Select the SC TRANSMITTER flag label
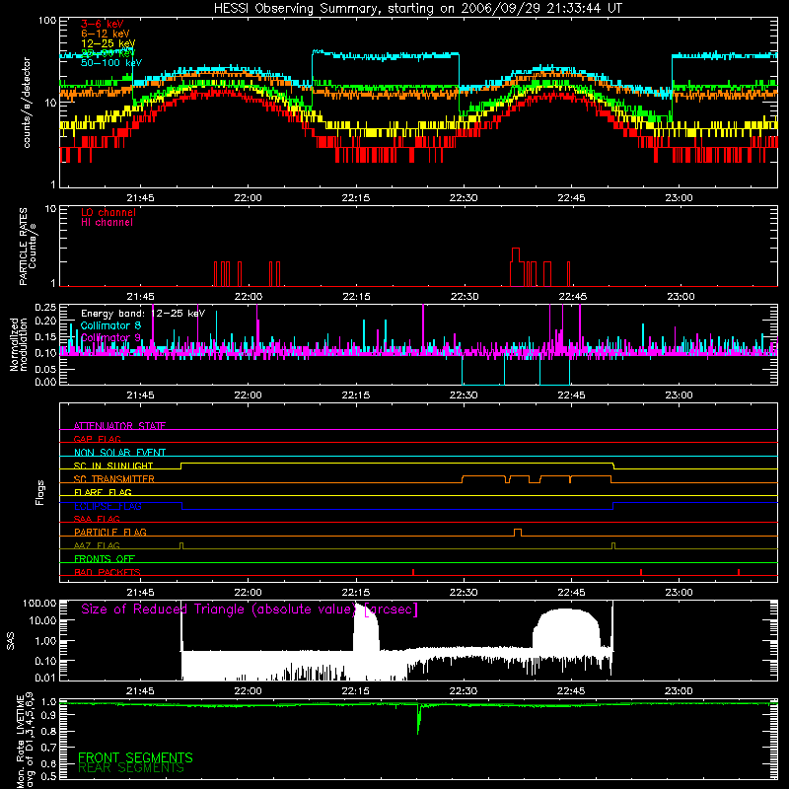The width and height of the screenshot is (789, 789). point(113,479)
